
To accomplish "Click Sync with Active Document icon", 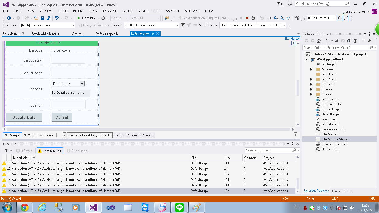I will click(x=337, y=41).
